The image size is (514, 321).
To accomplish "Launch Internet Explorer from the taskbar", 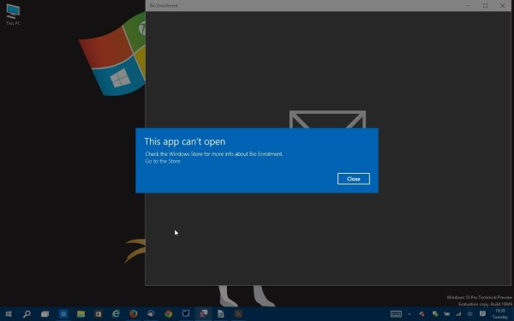I will pyautogui.click(x=116, y=314).
